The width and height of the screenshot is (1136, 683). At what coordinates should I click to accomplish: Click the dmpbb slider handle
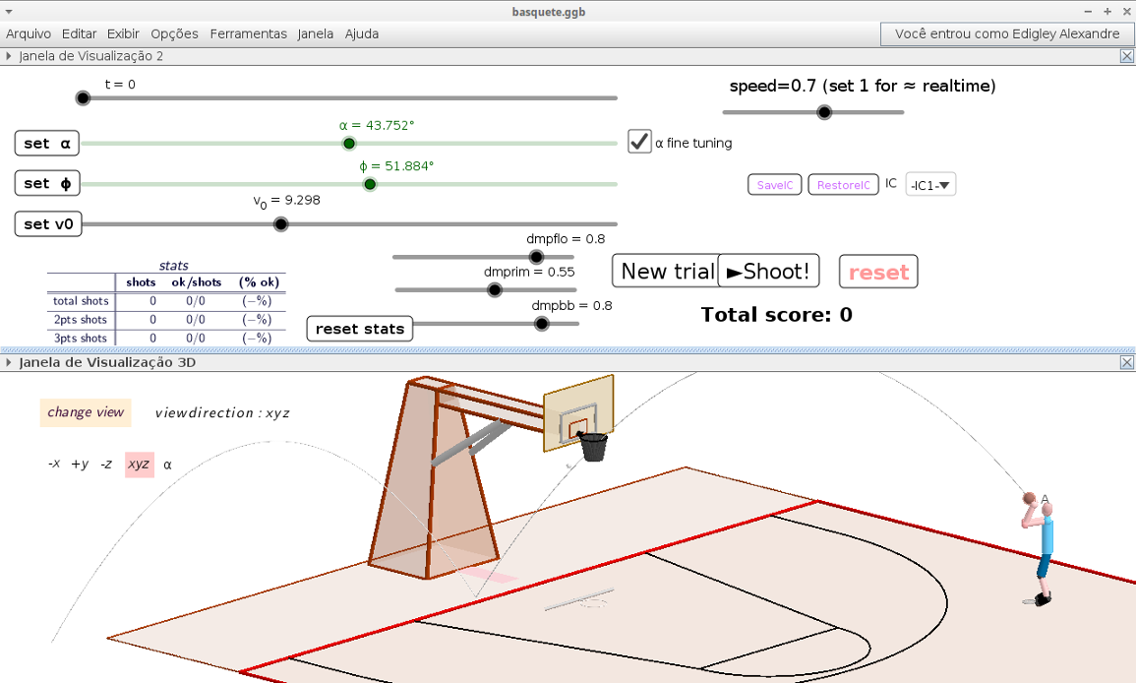pos(542,324)
